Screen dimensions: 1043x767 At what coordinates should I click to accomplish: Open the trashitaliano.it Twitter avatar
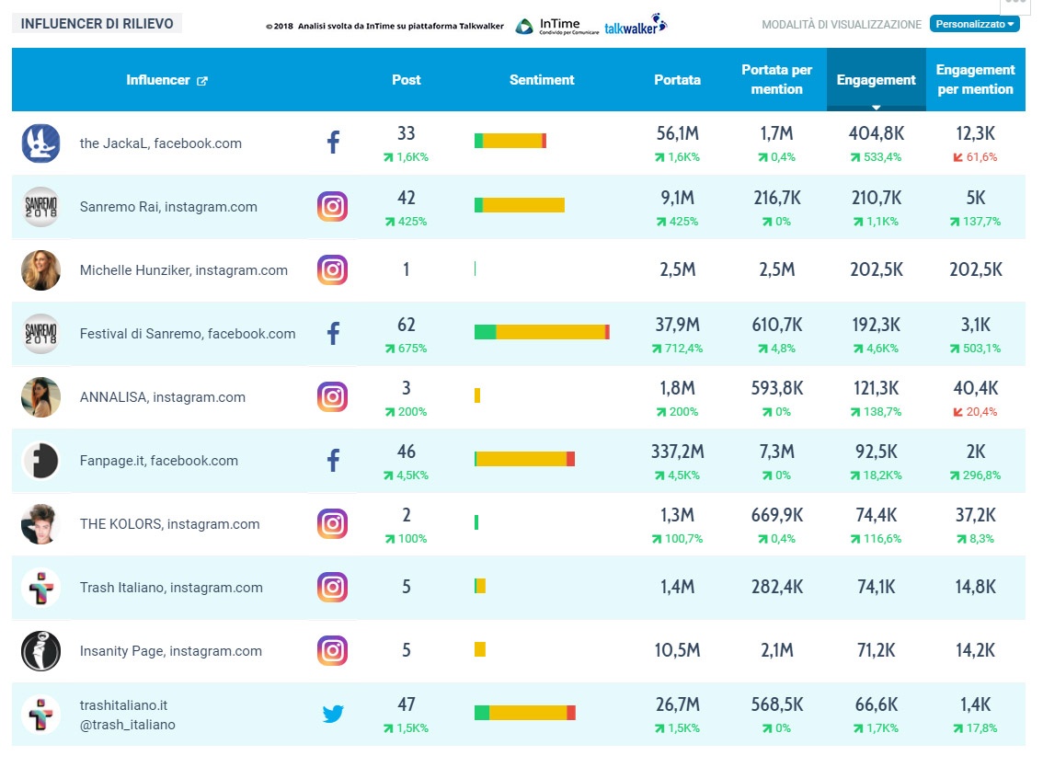coord(41,715)
